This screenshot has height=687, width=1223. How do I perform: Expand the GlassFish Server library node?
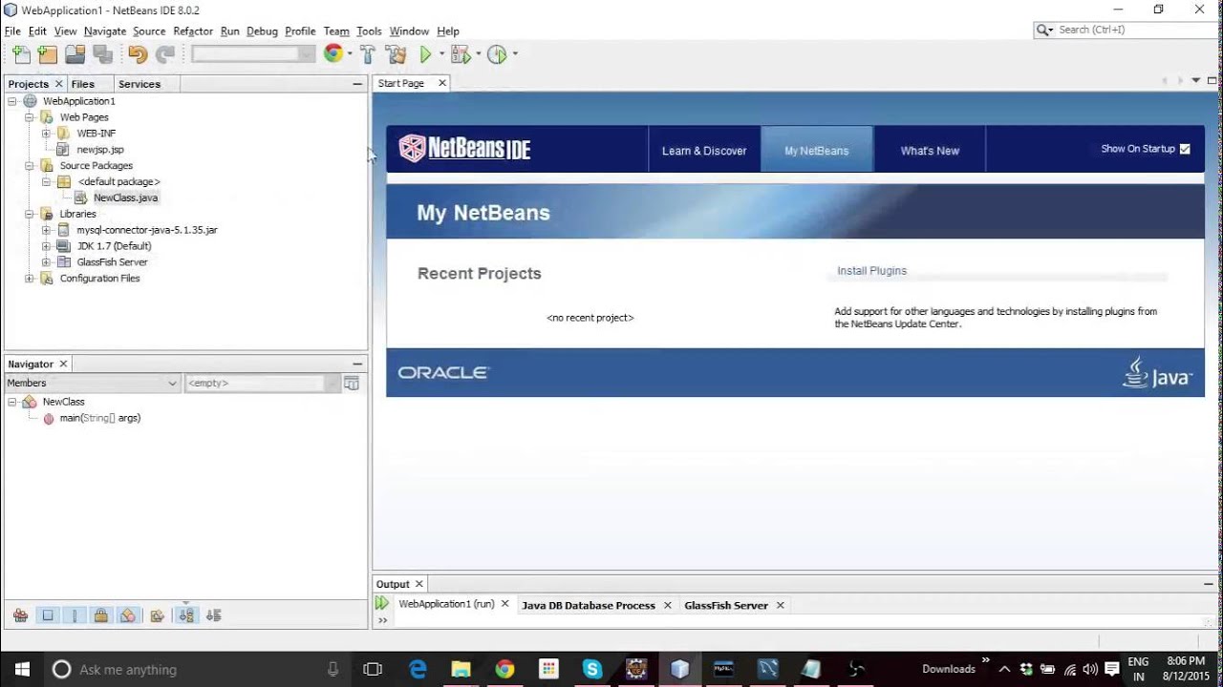[x=46, y=262]
